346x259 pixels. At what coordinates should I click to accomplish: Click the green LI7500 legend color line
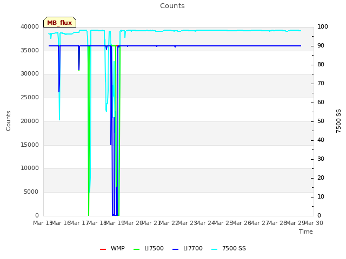137,249
